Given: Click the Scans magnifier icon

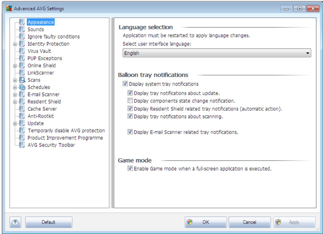Looking at the screenshot, I should [23, 80].
